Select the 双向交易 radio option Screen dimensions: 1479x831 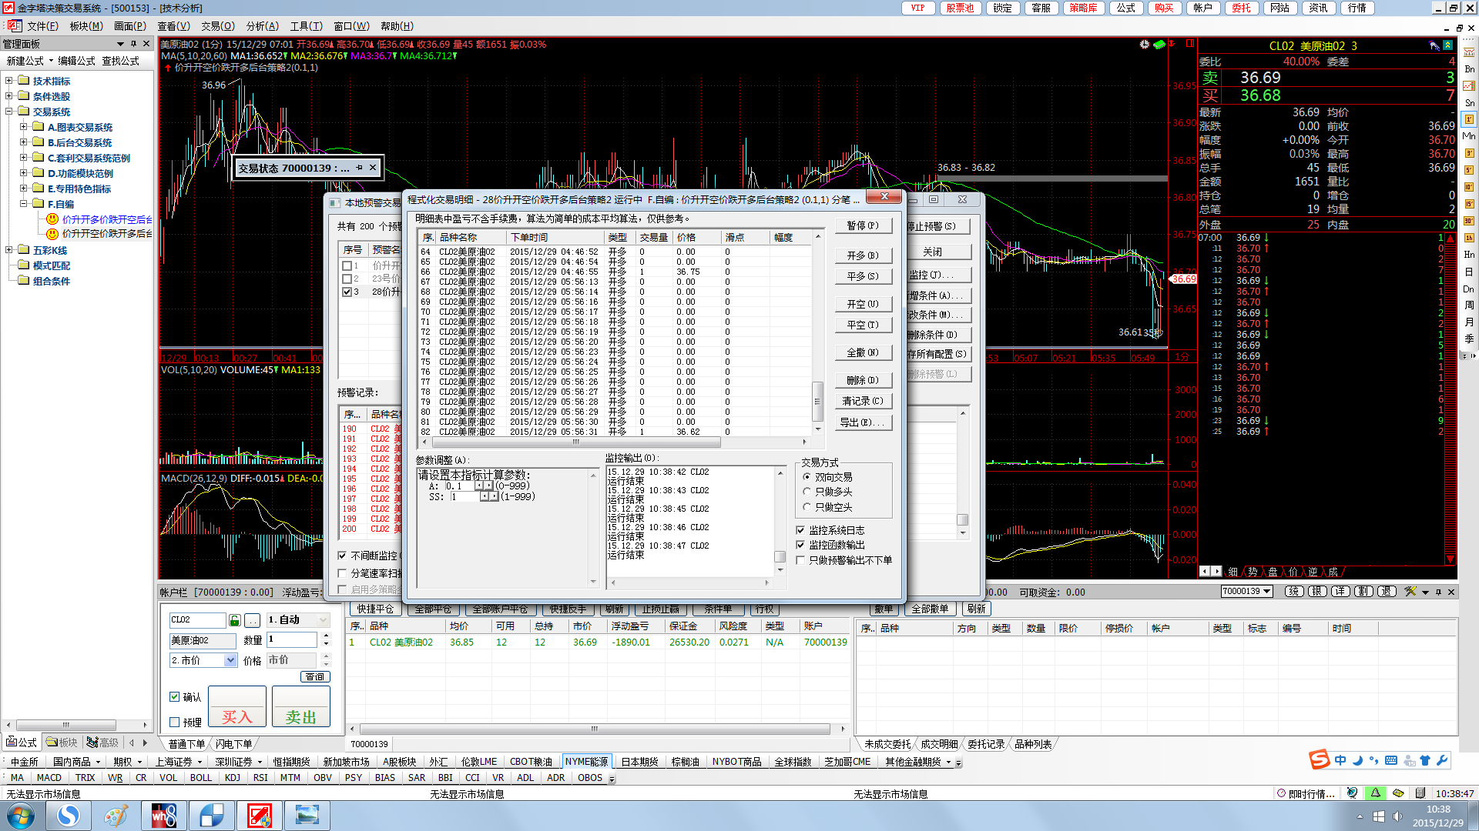click(x=807, y=477)
